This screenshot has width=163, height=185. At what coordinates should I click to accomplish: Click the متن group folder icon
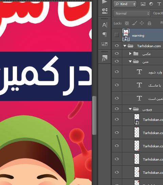[x=136, y=61]
